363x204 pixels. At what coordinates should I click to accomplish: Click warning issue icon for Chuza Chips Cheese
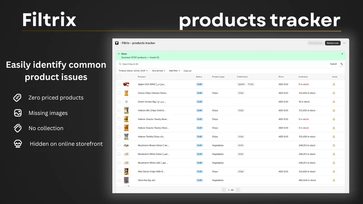[334, 93]
